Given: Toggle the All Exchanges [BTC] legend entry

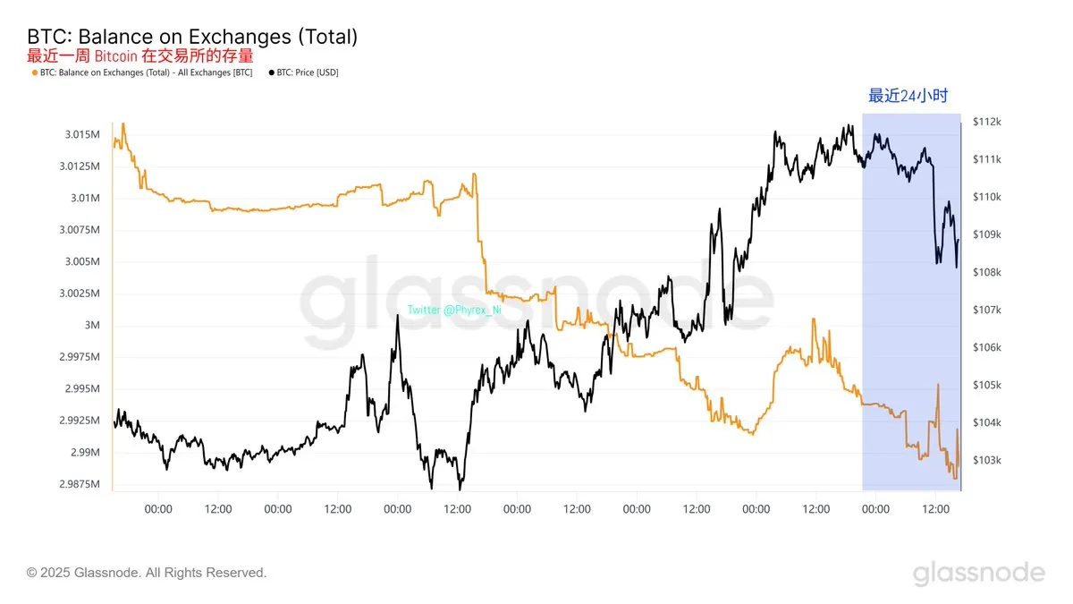Looking at the screenshot, I should [141, 72].
